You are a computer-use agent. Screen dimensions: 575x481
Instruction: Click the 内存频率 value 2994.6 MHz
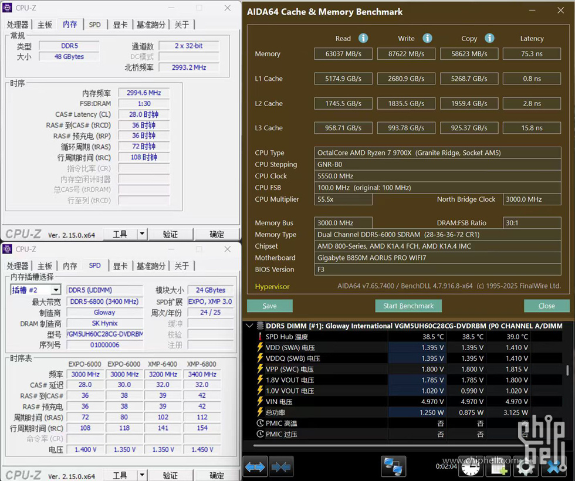pyautogui.click(x=144, y=93)
